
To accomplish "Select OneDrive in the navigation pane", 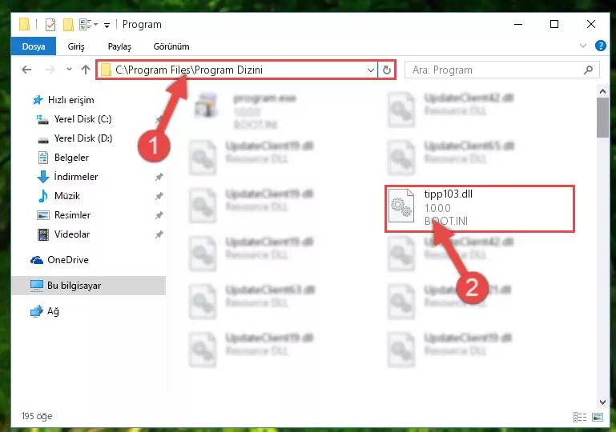I will coord(67,260).
